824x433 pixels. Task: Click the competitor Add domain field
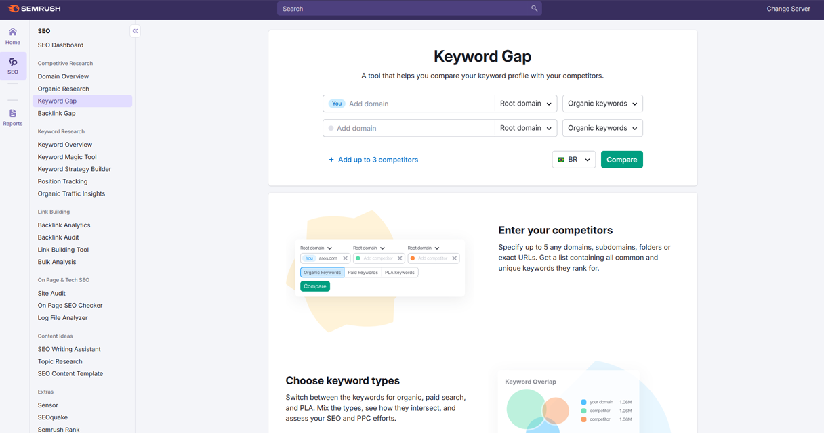(413, 128)
